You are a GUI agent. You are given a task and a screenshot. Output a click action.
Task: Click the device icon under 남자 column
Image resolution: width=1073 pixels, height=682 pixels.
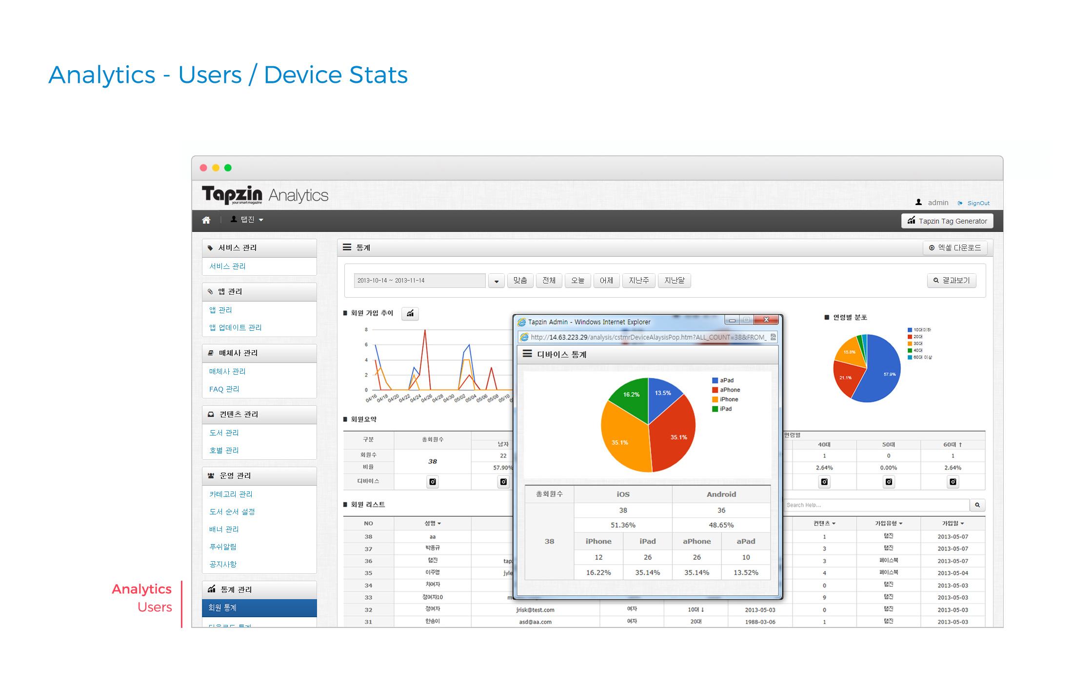[x=504, y=482]
